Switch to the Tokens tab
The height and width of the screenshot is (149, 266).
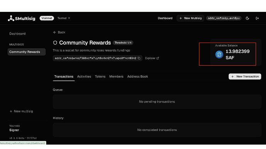pos(100,76)
